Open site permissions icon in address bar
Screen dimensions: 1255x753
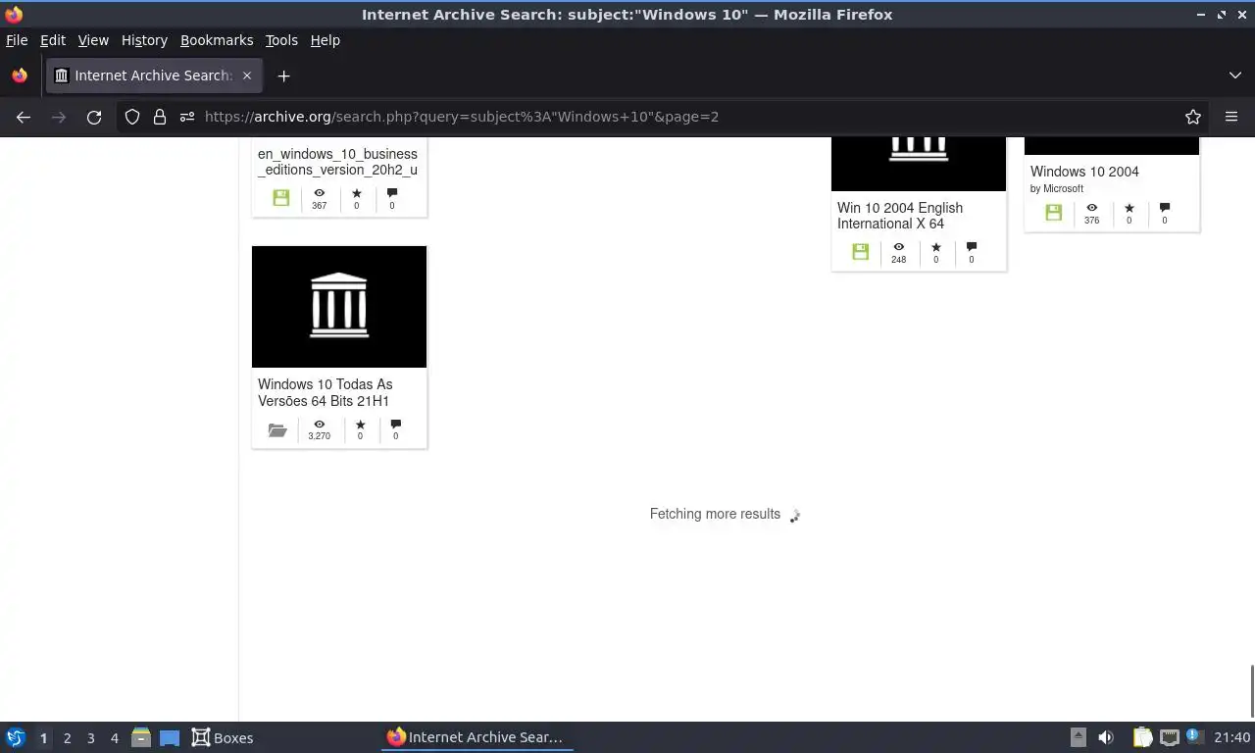tap(187, 117)
